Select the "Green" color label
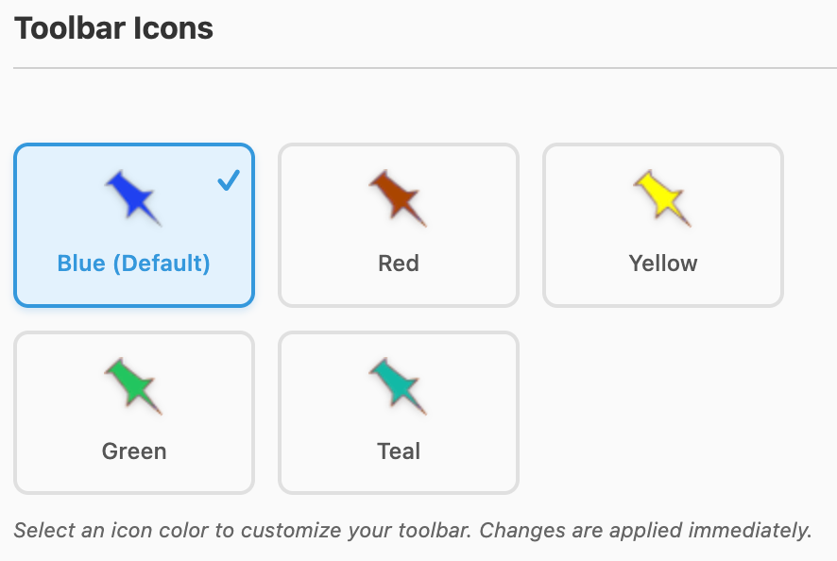The height and width of the screenshot is (561, 837). point(133,451)
